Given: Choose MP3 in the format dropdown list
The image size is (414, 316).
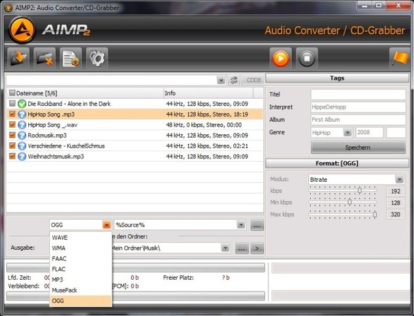Looking at the screenshot, I should (x=58, y=279).
